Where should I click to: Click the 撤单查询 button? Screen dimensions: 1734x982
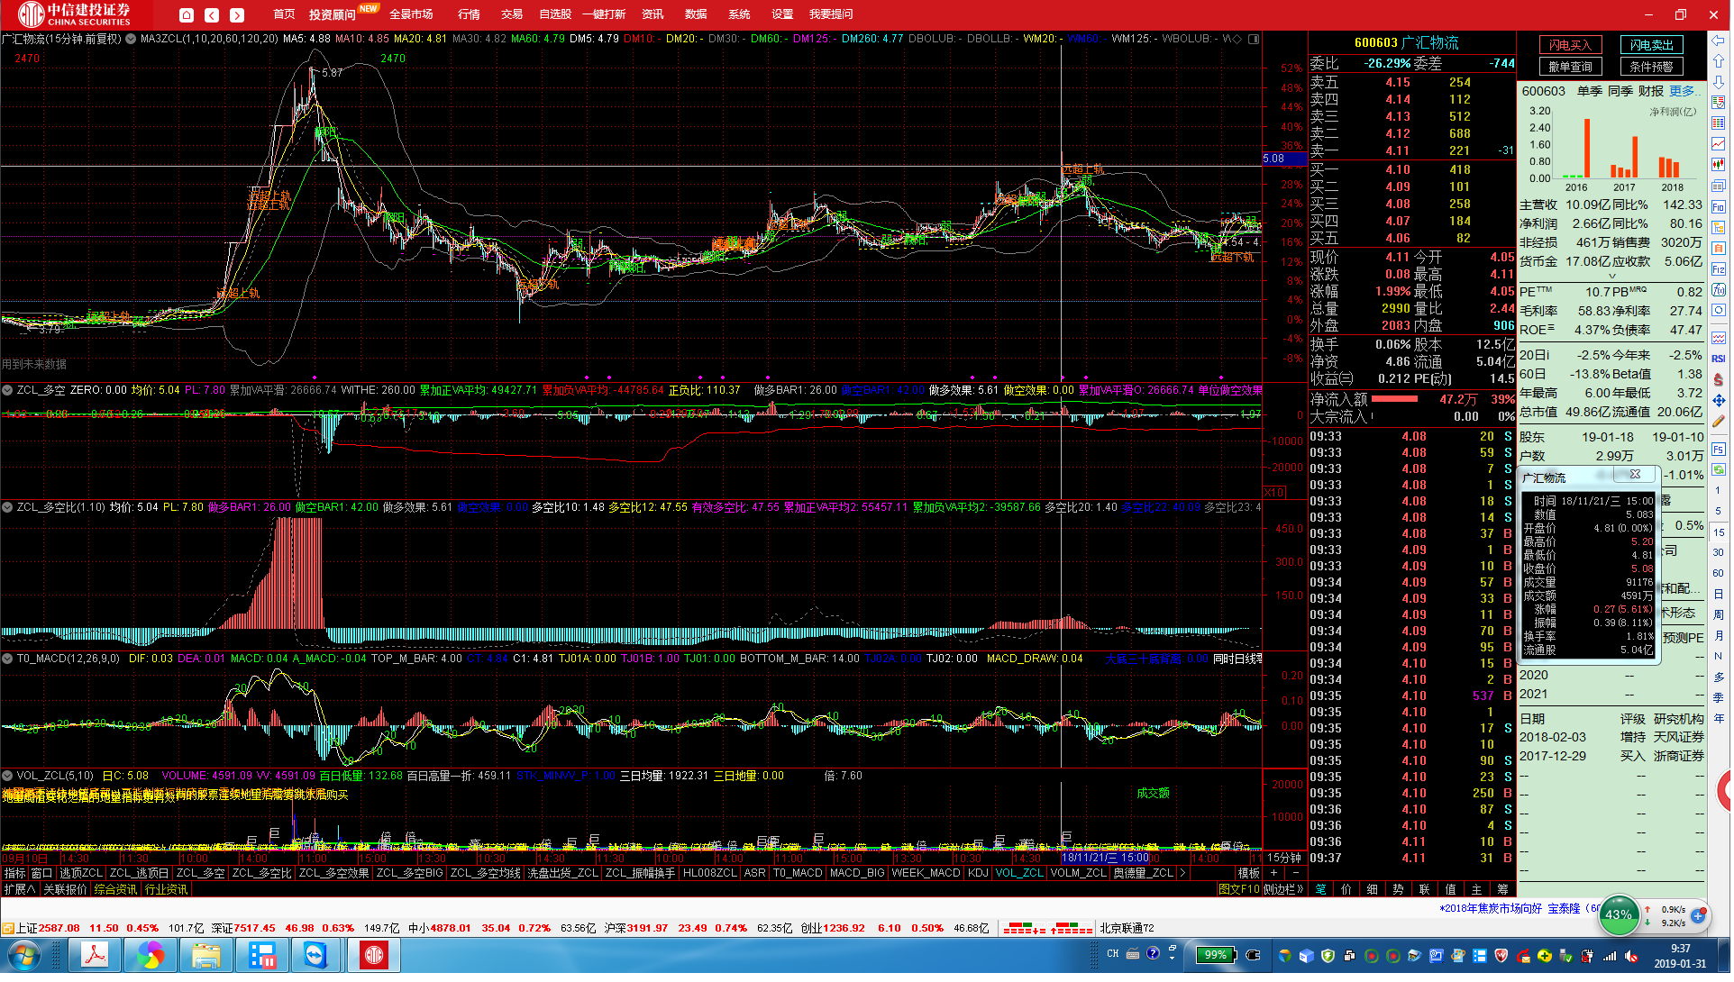tap(1570, 67)
